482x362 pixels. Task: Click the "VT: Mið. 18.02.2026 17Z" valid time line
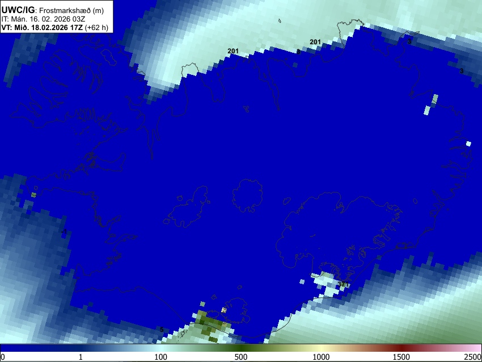click(54, 27)
